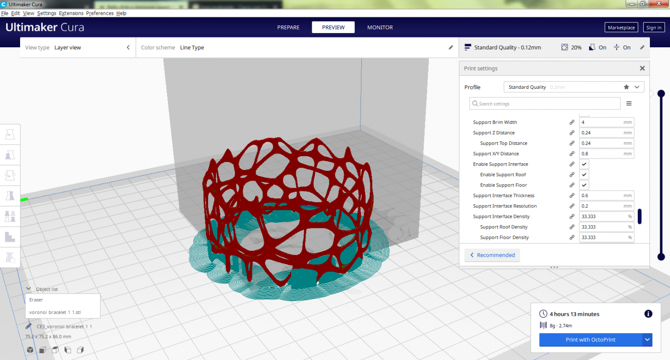Open the Color scheme Line Type dropdown
Screen dimensions: 670x360
(297, 47)
